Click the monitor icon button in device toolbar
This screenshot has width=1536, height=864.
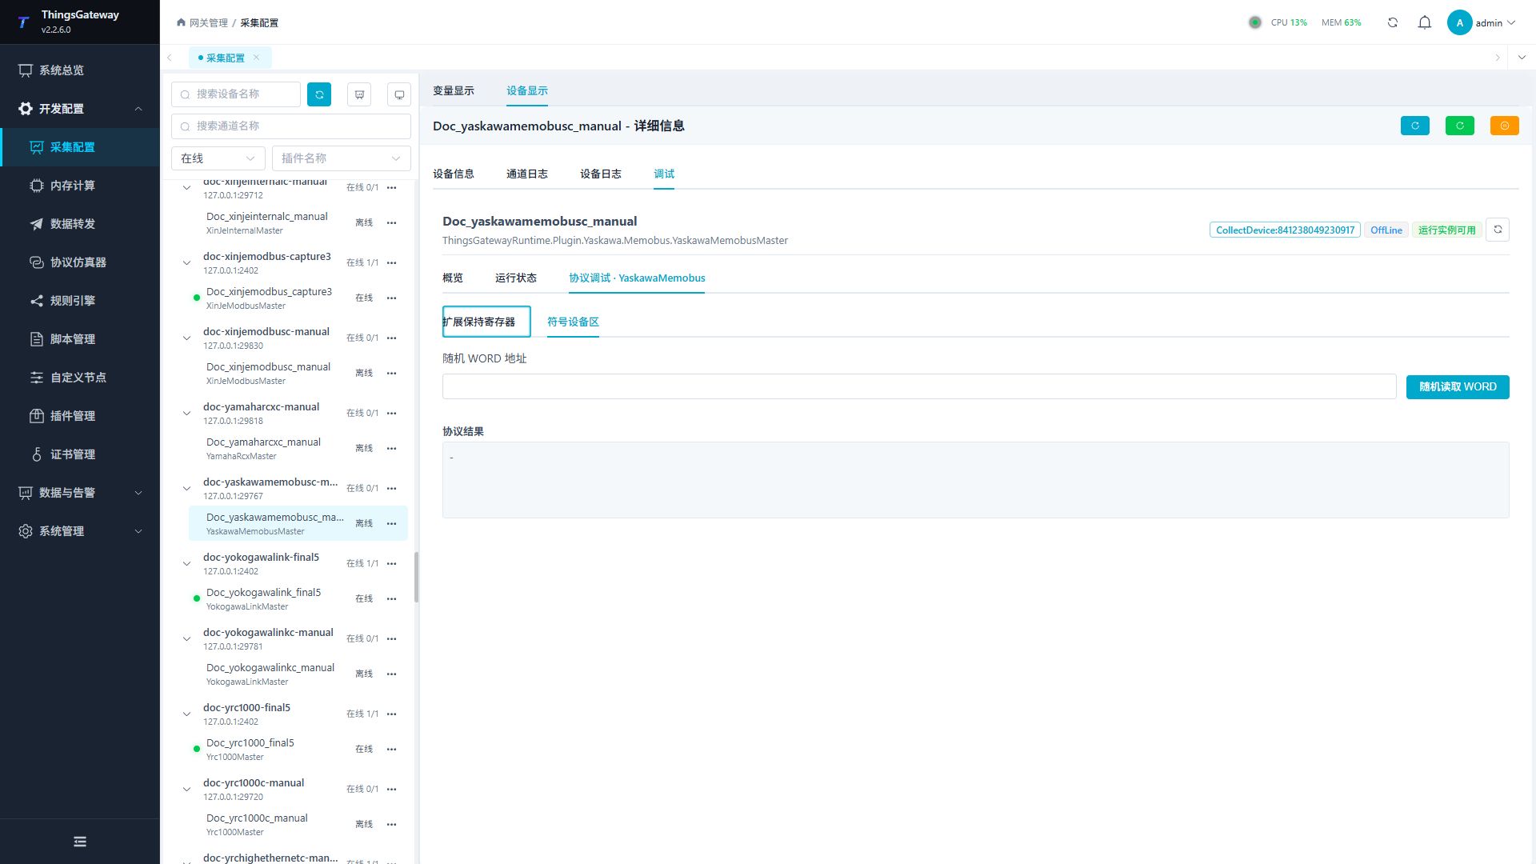(x=399, y=94)
